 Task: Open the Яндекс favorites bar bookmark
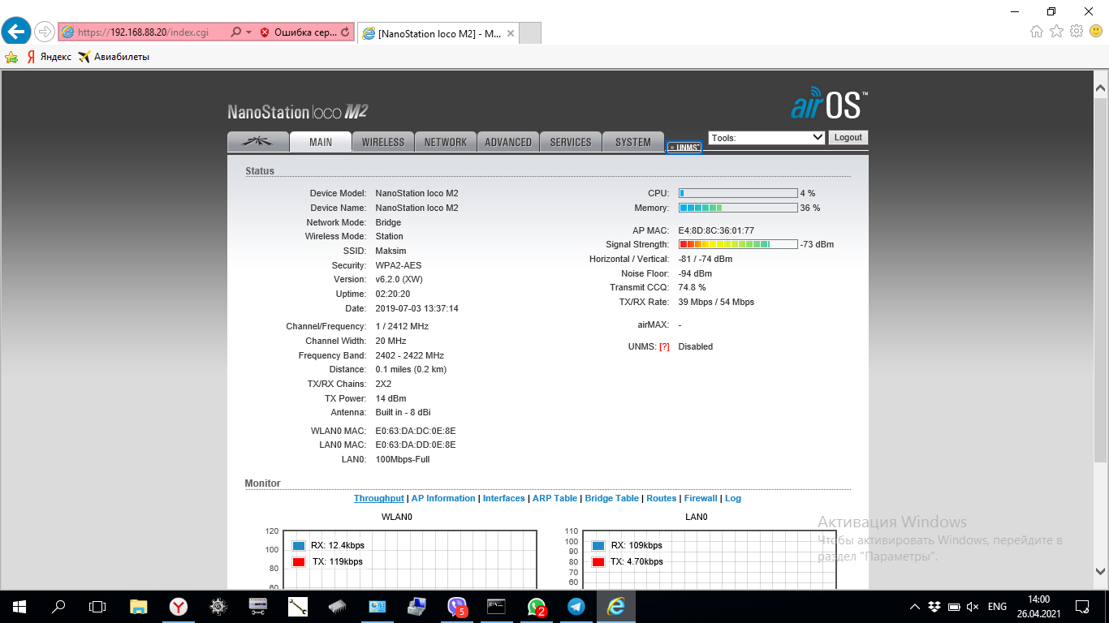point(49,57)
